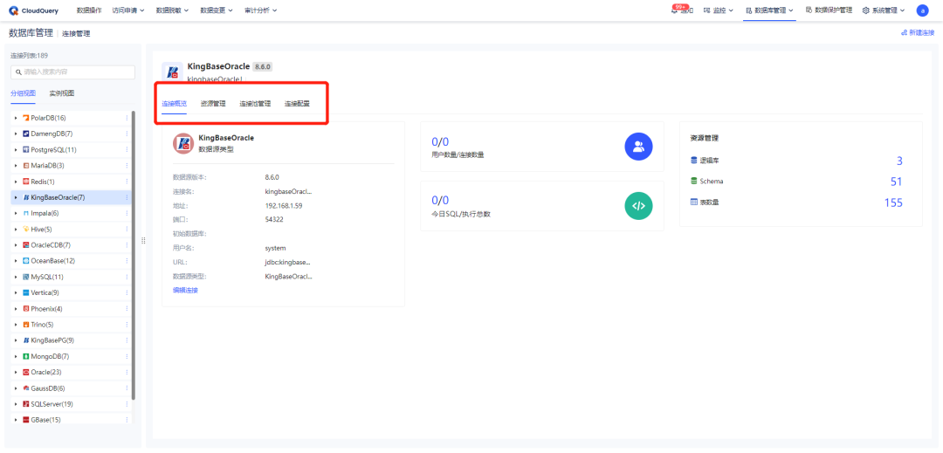Viewport: 943px width, 453px height.
Task: Click the connection list vertical scrollbar
Action: 134,256
